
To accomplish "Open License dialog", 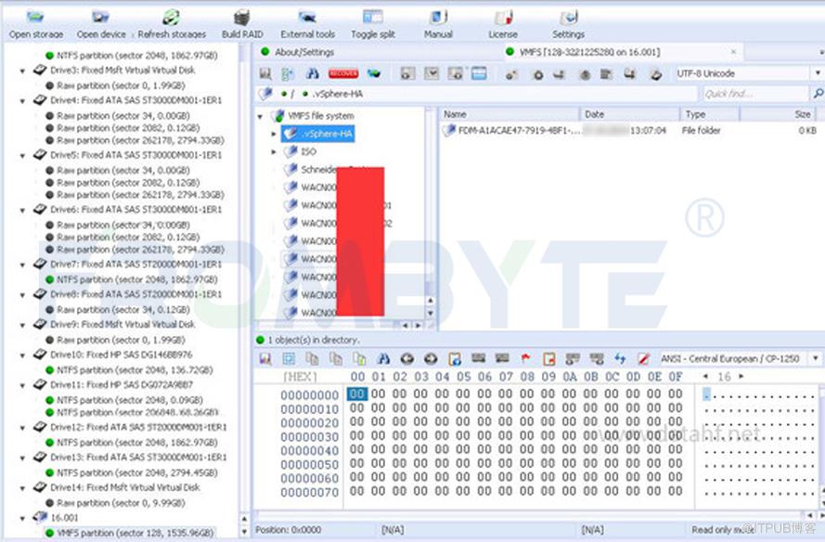I will 503,25.
